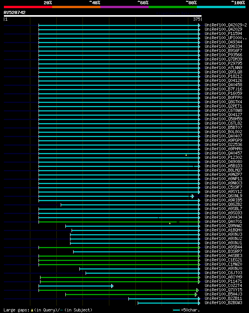Click the red 20% identity legend segment
This screenshot has width=249, height=313.
click(x=28, y=7)
